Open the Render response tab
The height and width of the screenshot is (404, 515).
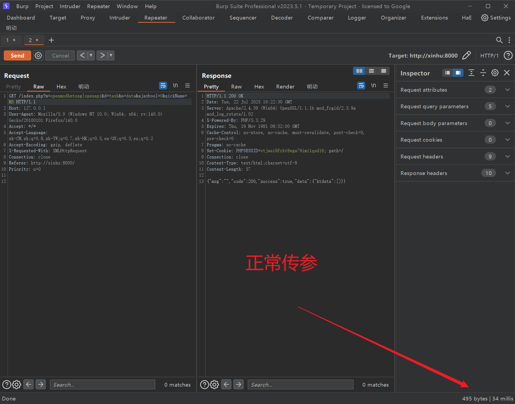pyautogui.click(x=285, y=87)
